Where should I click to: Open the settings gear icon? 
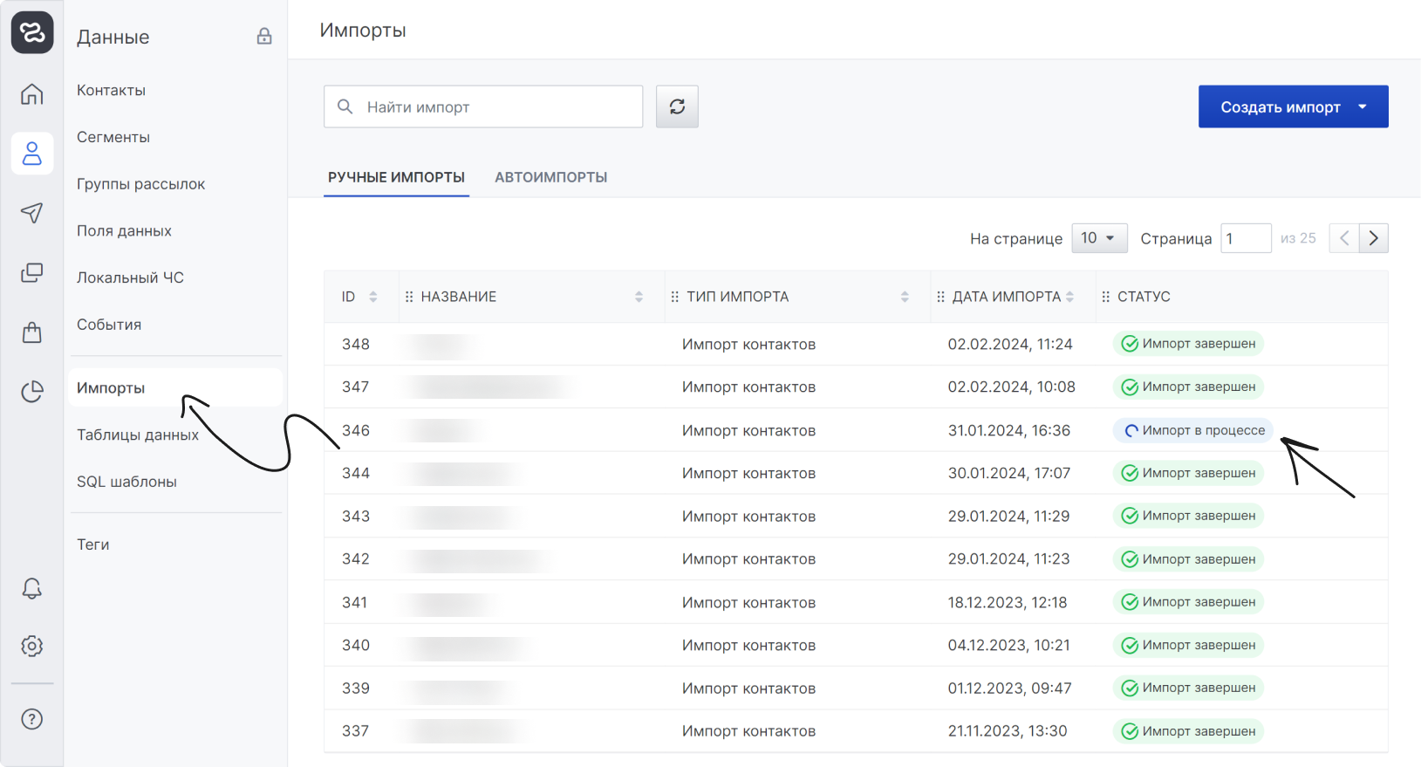tap(32, 646)
